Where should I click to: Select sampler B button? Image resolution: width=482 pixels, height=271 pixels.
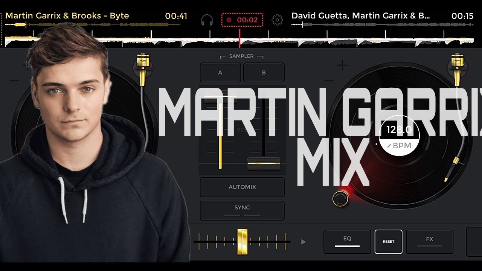(264, 73)
